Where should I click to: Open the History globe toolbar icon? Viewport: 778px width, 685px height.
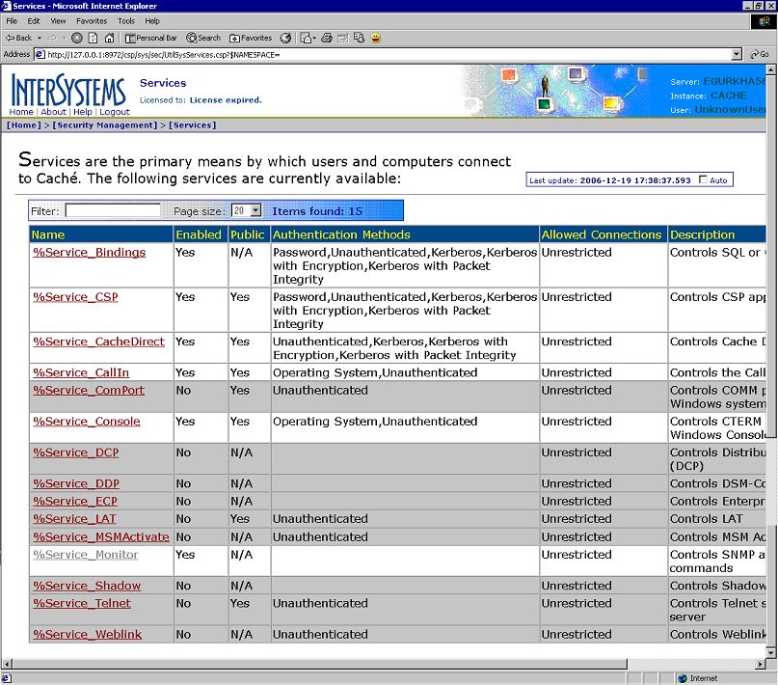pos(285,38)
